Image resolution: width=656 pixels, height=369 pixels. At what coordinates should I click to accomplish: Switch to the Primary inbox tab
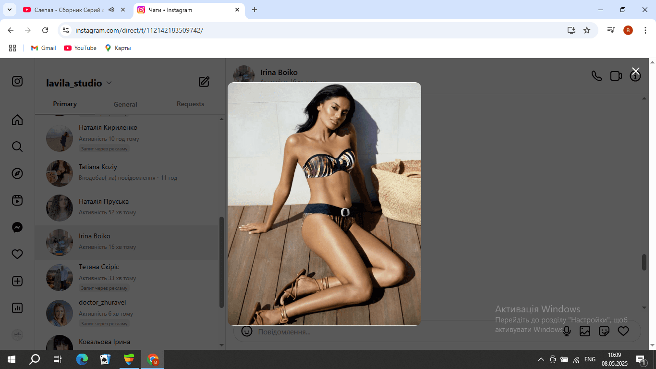[65, 104]
